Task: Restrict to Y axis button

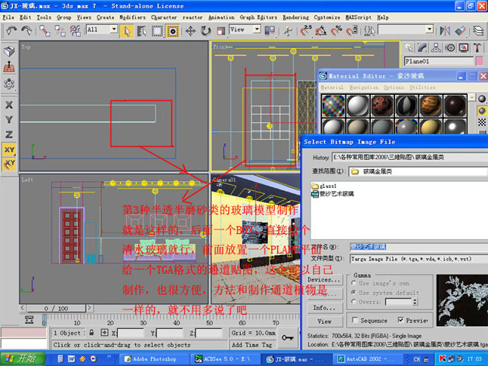Action: point(9,120)
